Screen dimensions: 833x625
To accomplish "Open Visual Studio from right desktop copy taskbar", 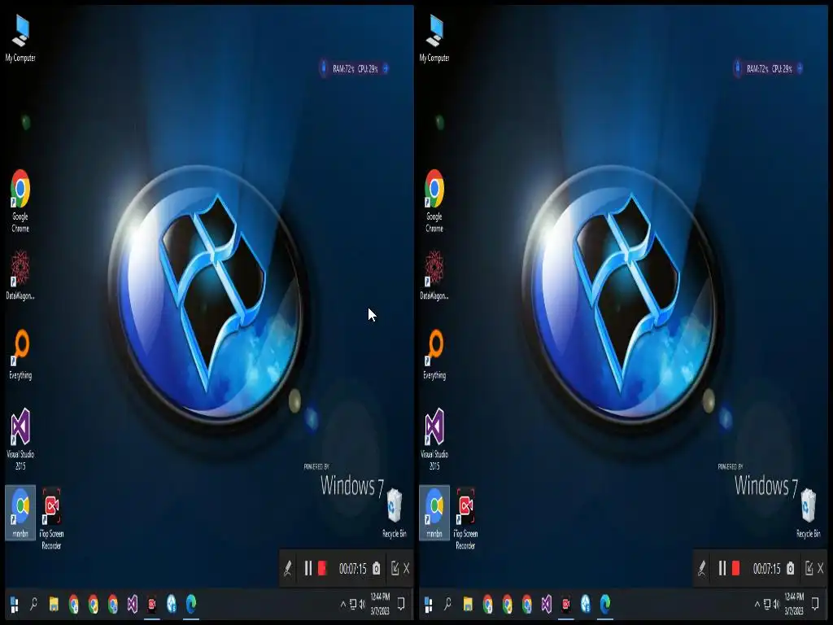I will [x=546, y=605].
